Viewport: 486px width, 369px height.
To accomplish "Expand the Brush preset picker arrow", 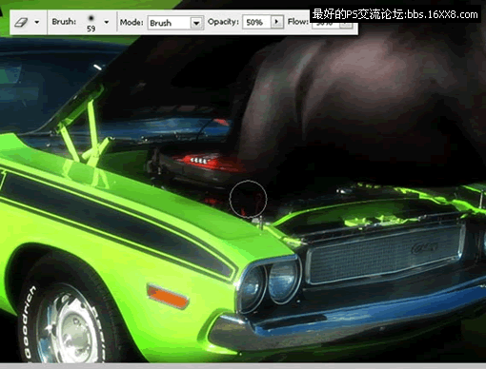I will pos(107,22).
